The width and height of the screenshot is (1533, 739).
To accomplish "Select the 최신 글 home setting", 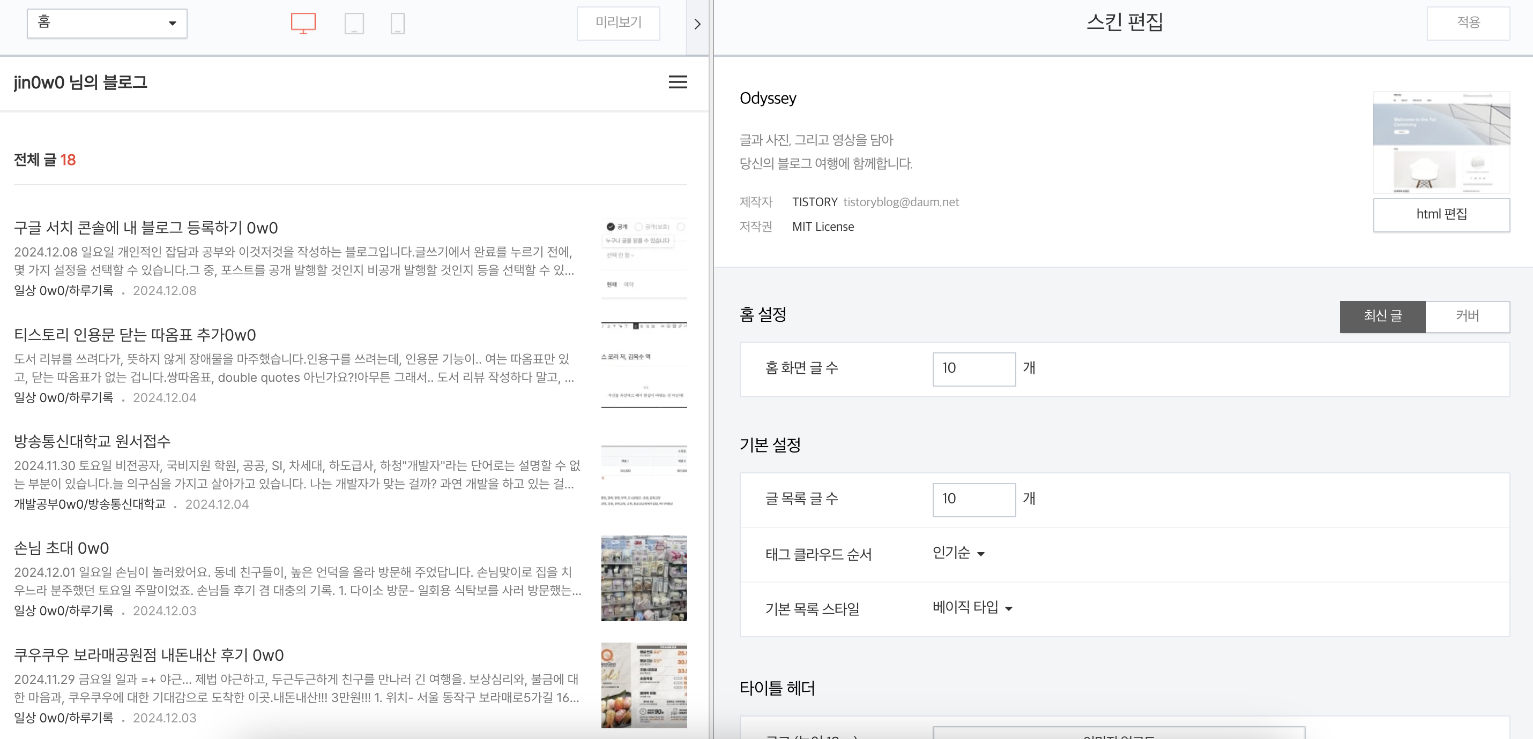I will 1382,316.
